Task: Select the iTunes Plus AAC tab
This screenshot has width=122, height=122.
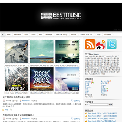Action: coord(86,35)
